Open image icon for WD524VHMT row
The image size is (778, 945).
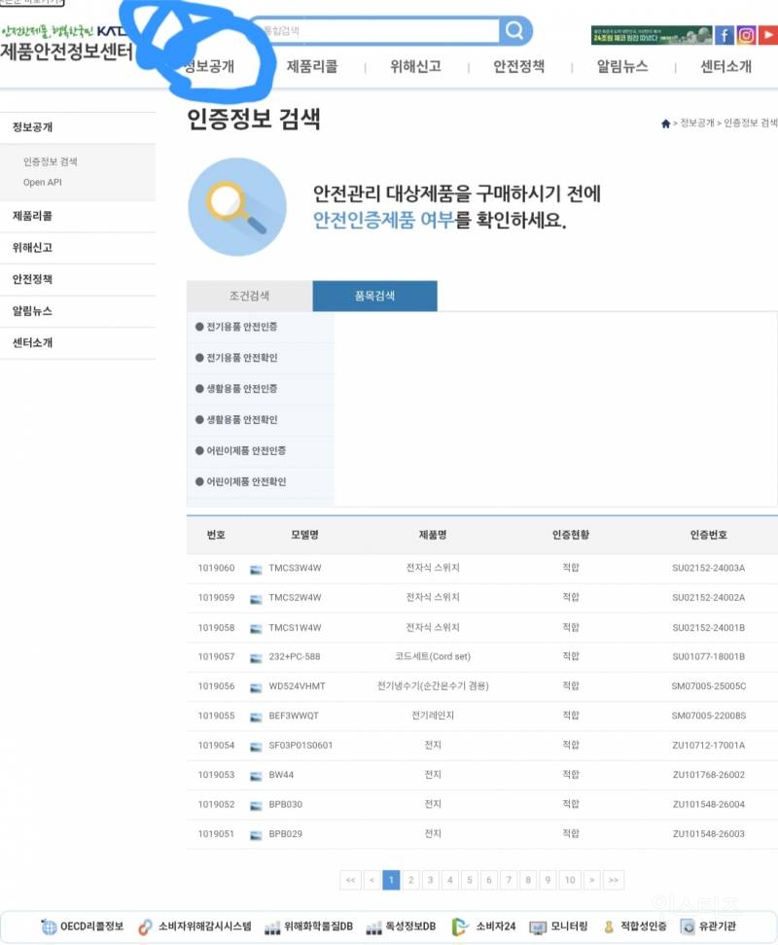coord(256,687)
